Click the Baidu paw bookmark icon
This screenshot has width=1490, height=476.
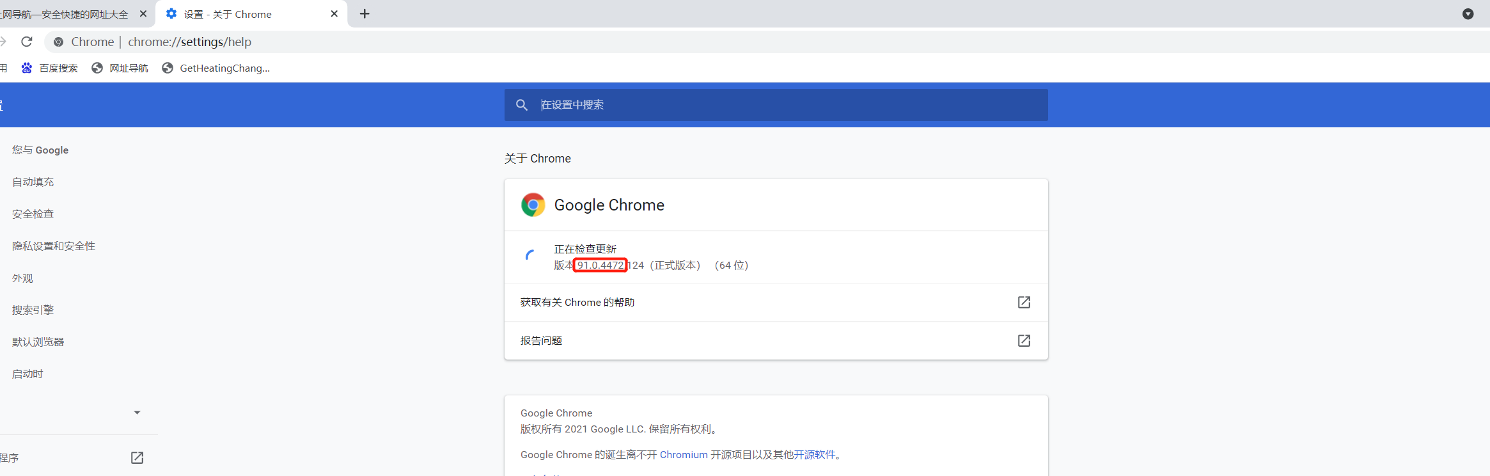coord(27,68)
